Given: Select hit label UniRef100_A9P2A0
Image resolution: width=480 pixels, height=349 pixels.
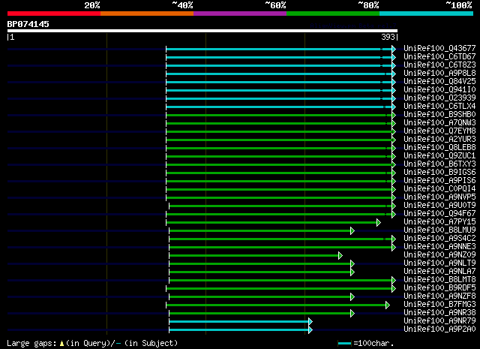Looking at the screenshot, I should click(439, 329).
